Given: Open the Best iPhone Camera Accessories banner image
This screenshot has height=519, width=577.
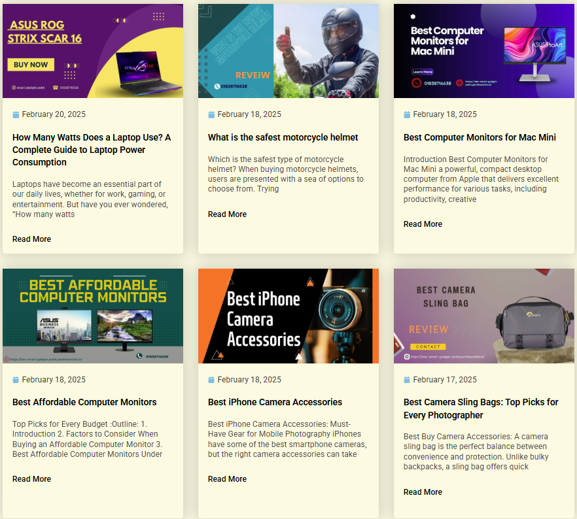Looking at the screenshot, I should 288,316.
